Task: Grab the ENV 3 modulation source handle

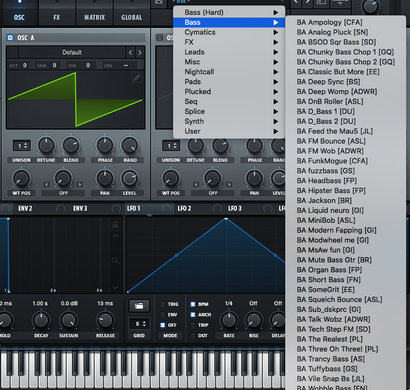Action: (x=116, y=208)
